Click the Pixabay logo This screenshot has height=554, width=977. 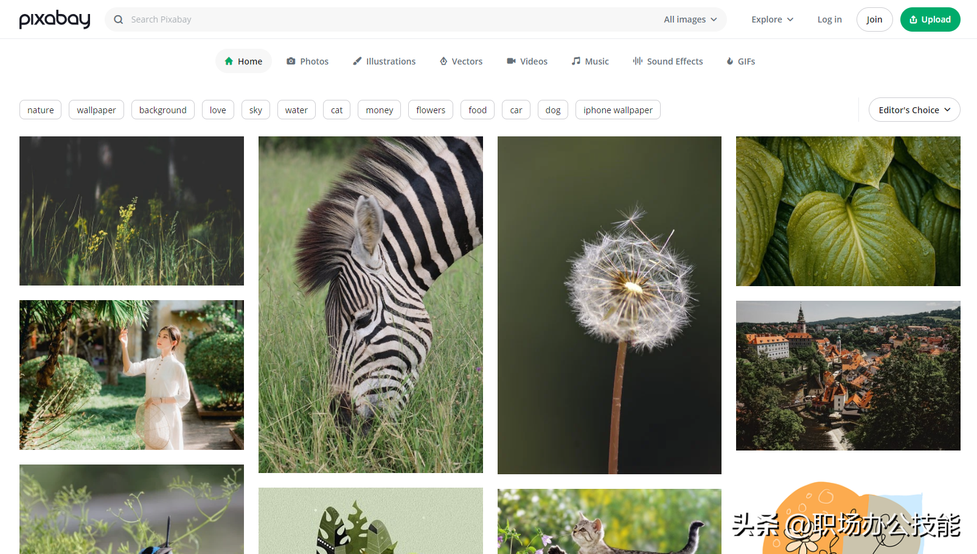(55, 19)
